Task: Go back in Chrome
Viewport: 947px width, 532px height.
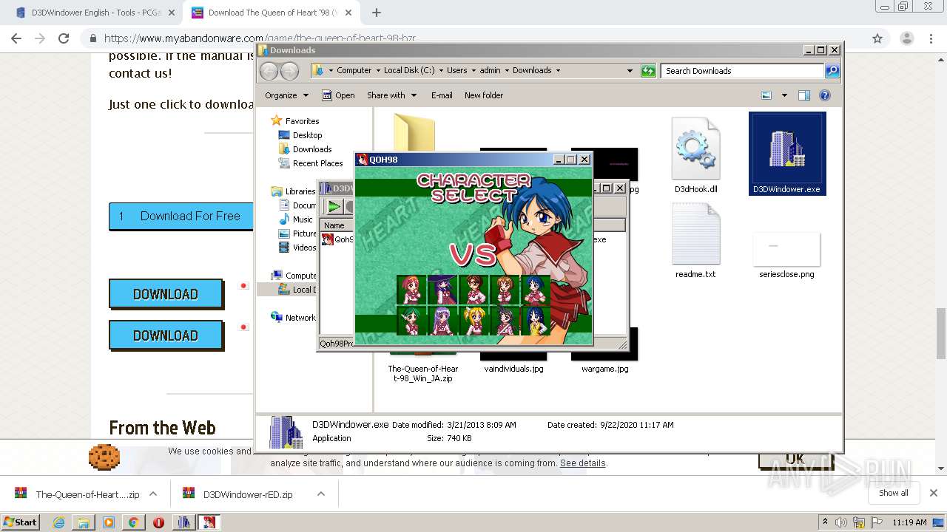Action: [16, 38]
